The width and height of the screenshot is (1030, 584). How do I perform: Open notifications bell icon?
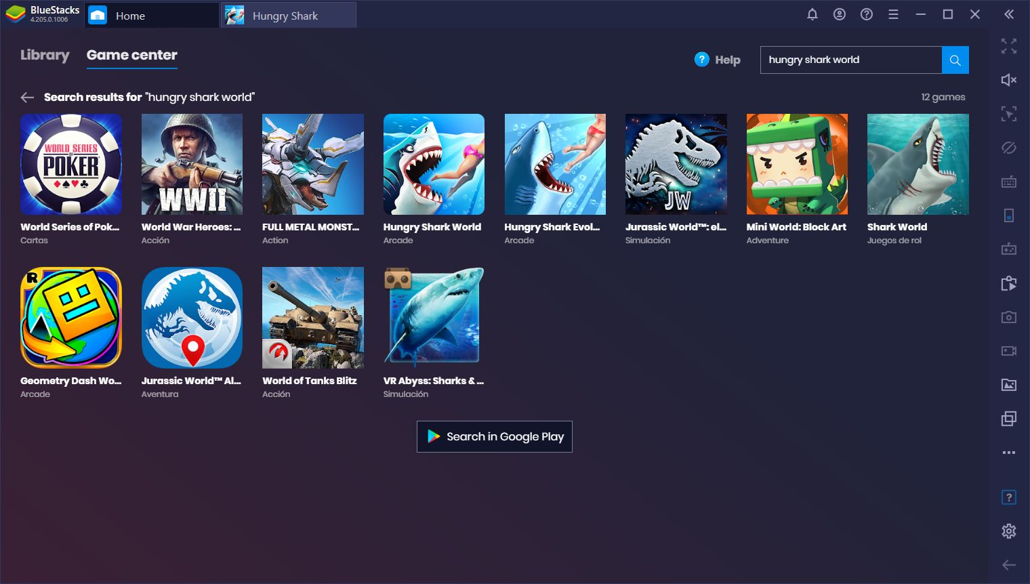point(812,14)
